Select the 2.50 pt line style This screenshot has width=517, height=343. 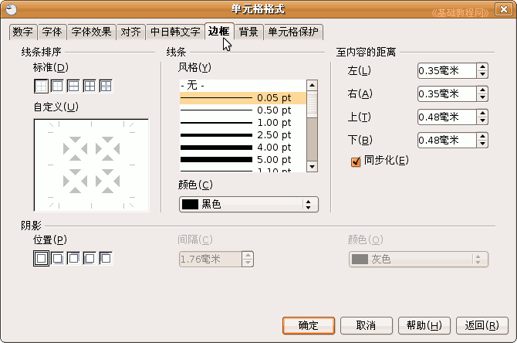point(243,135)
